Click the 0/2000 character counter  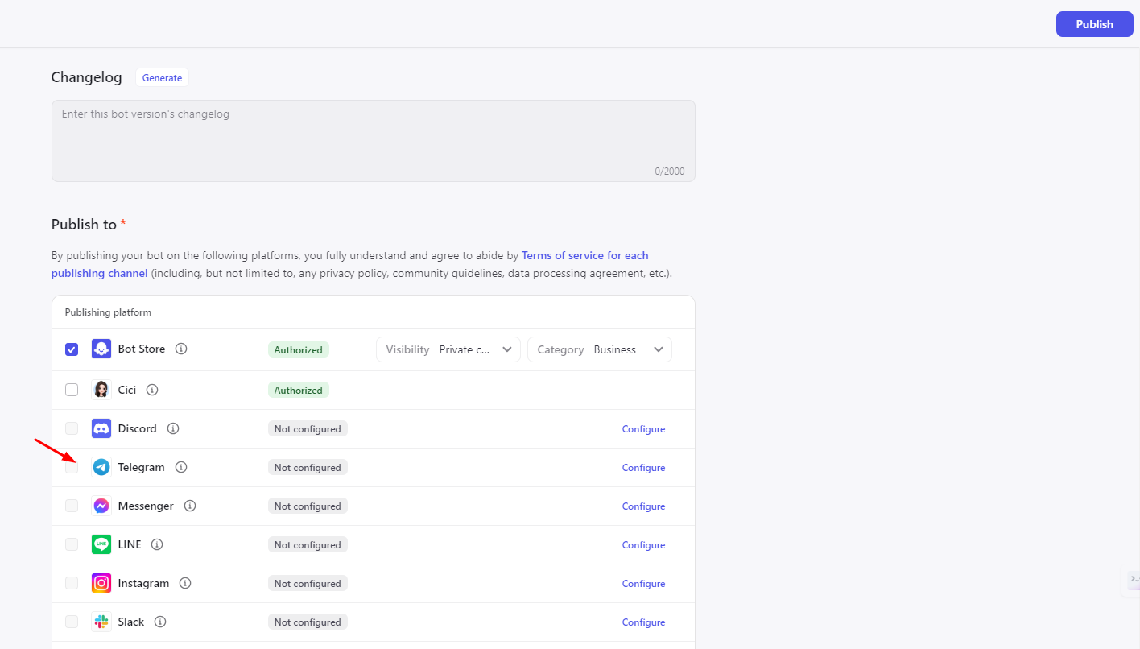coord(670,172)
